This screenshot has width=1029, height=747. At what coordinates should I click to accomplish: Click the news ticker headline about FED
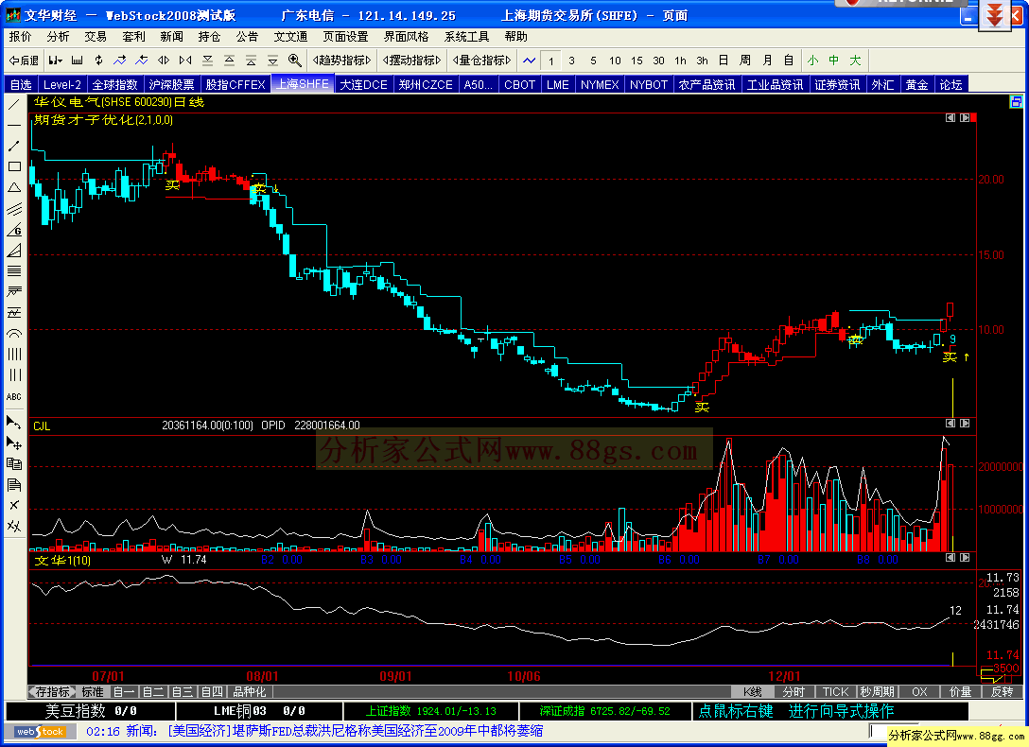355,731
